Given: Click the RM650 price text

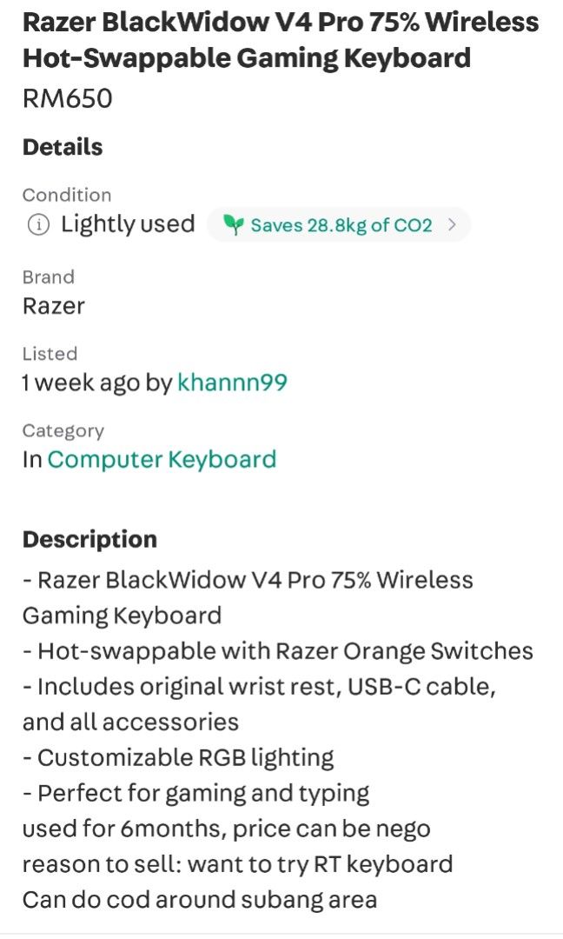Looking at the screenshot, I should 67,99.
